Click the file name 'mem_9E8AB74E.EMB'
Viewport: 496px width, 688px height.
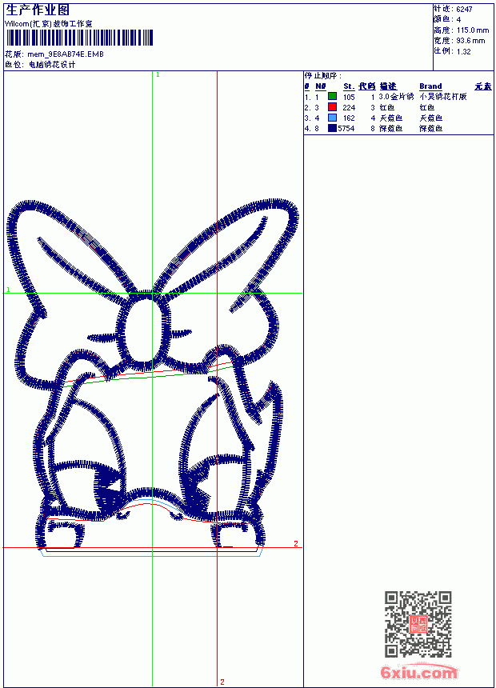click(66, 54)
